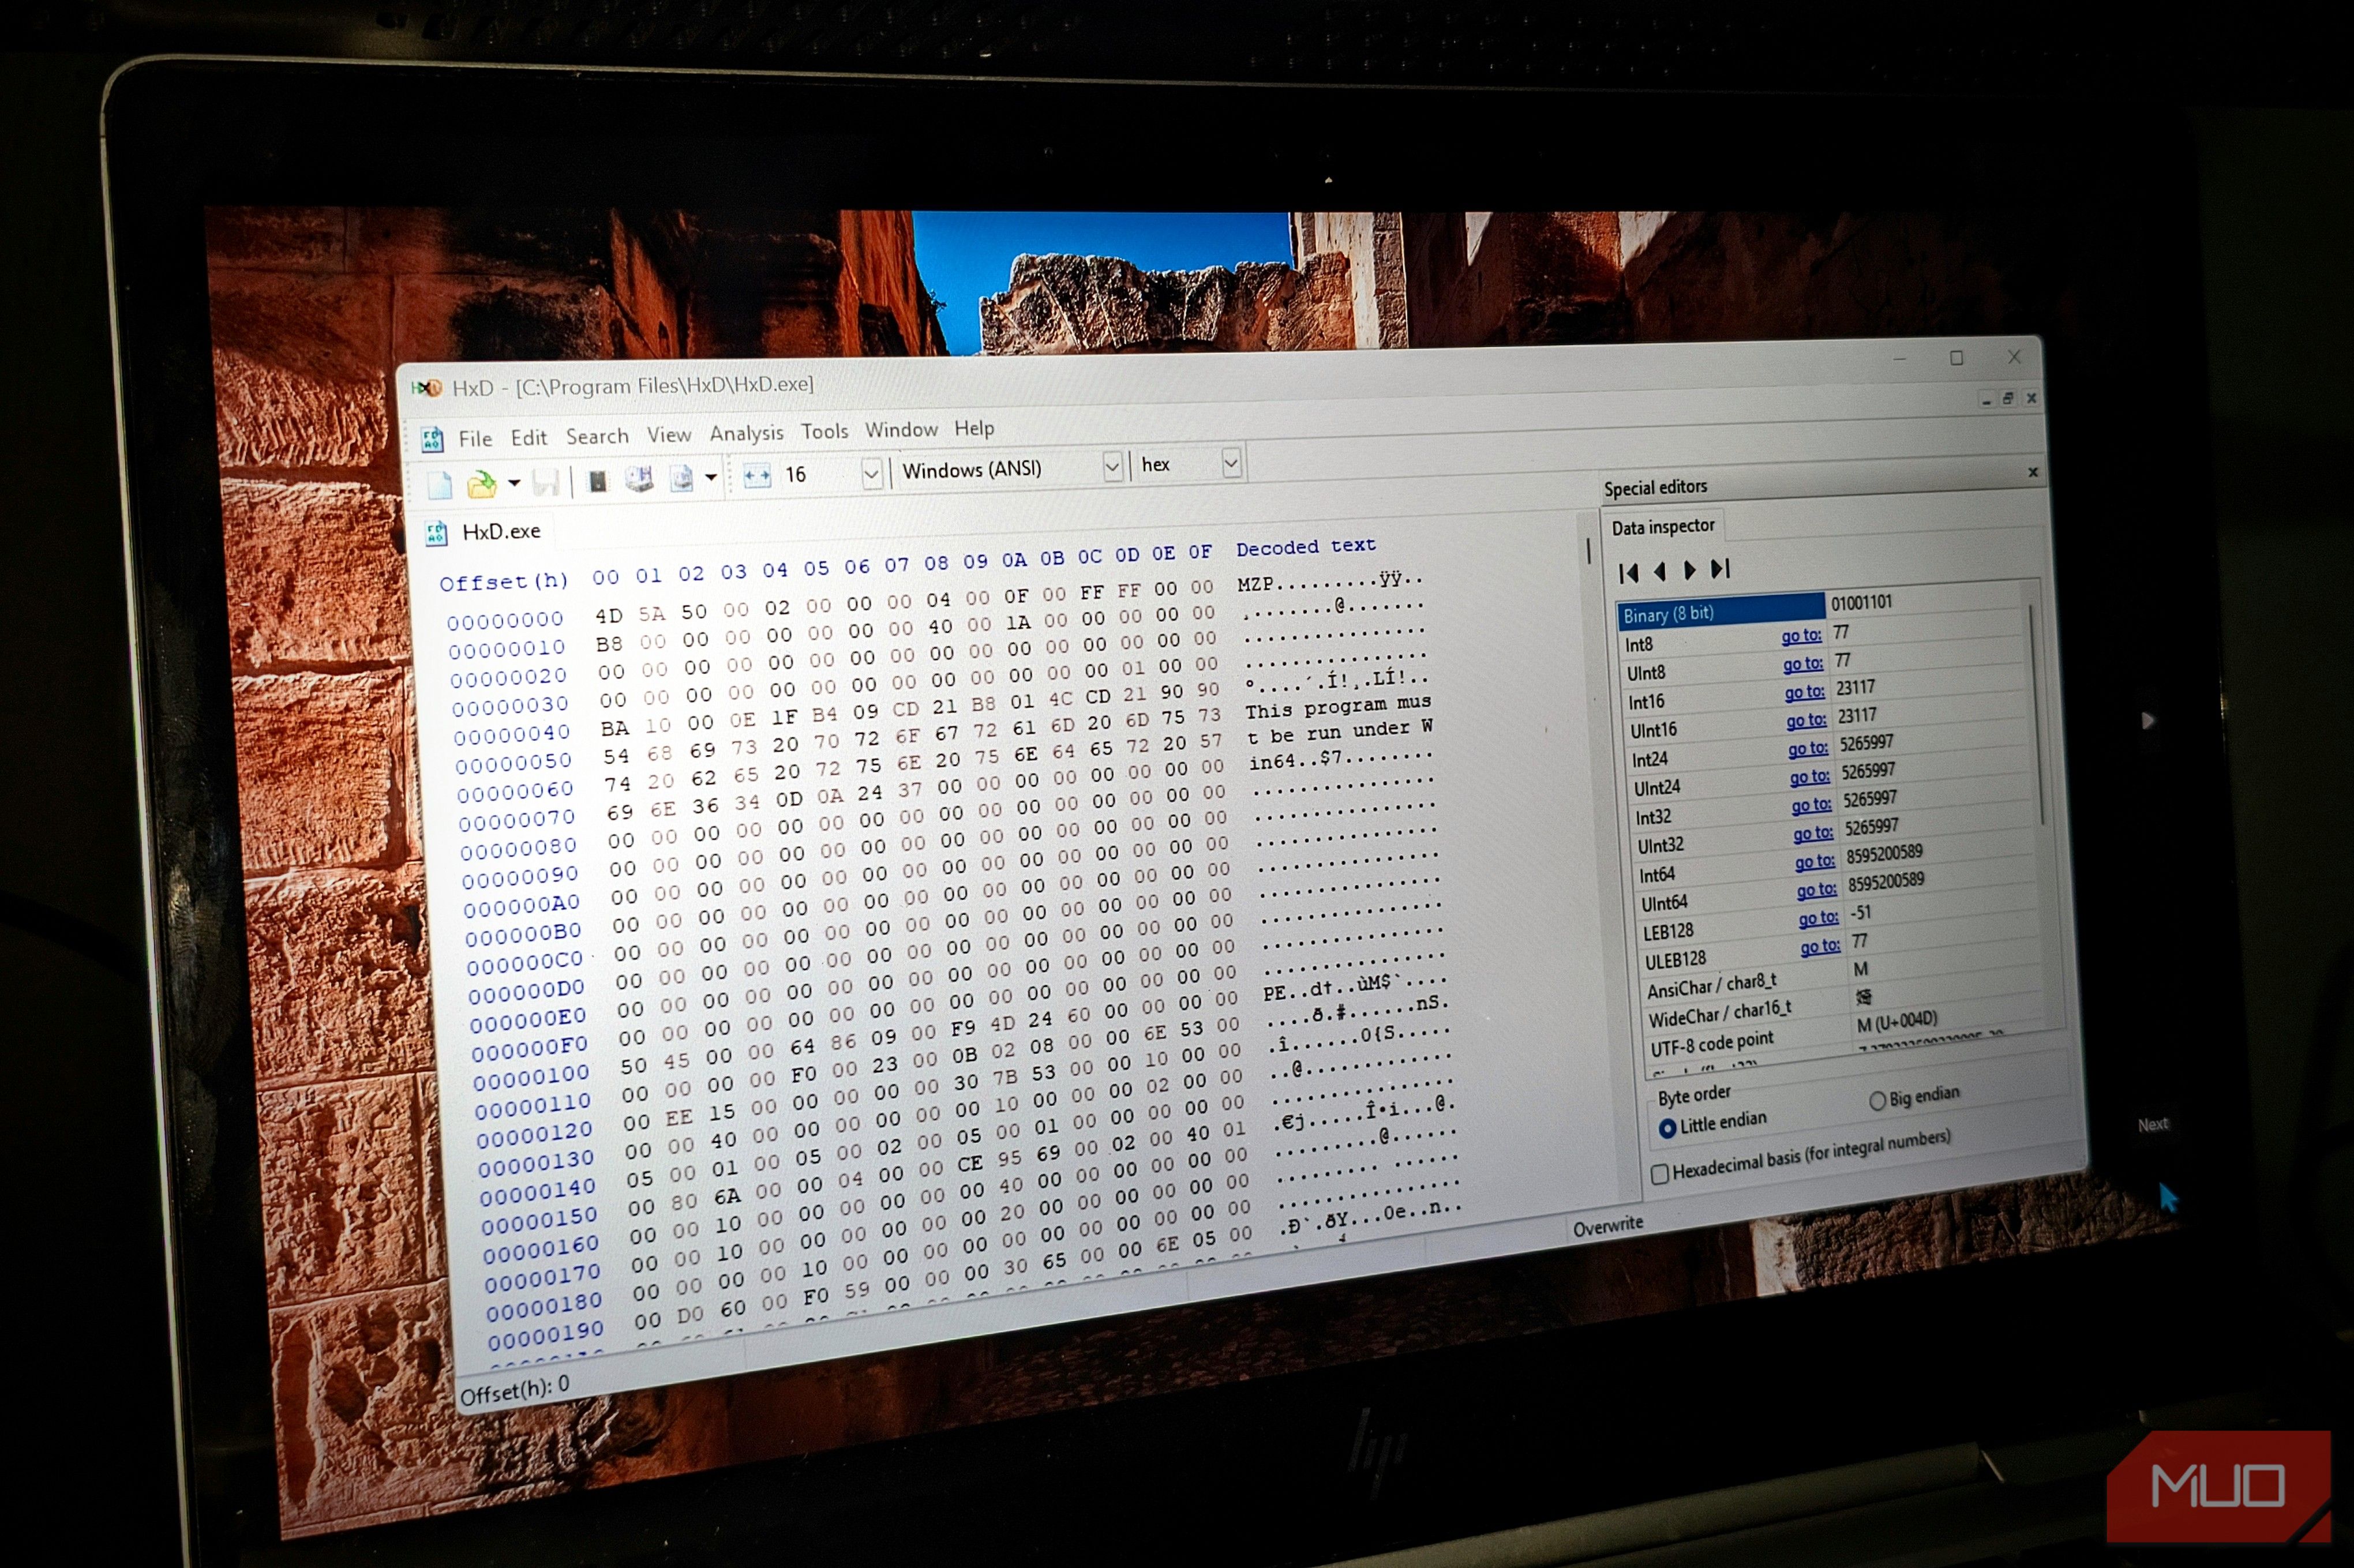Screen dimensions: 2354x1568
Task: Click go to link for UInt16
Action: pyautogui.click(x=1807, y=720)
